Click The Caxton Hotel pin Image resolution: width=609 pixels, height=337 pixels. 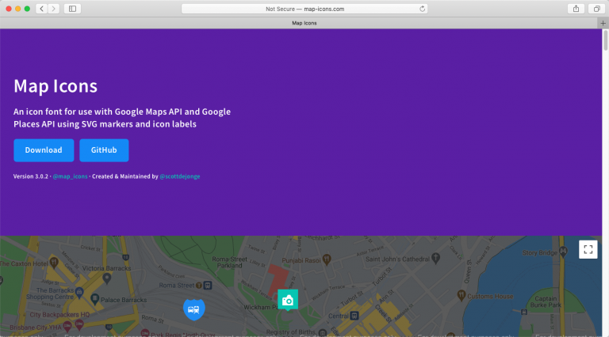(54, 263)
